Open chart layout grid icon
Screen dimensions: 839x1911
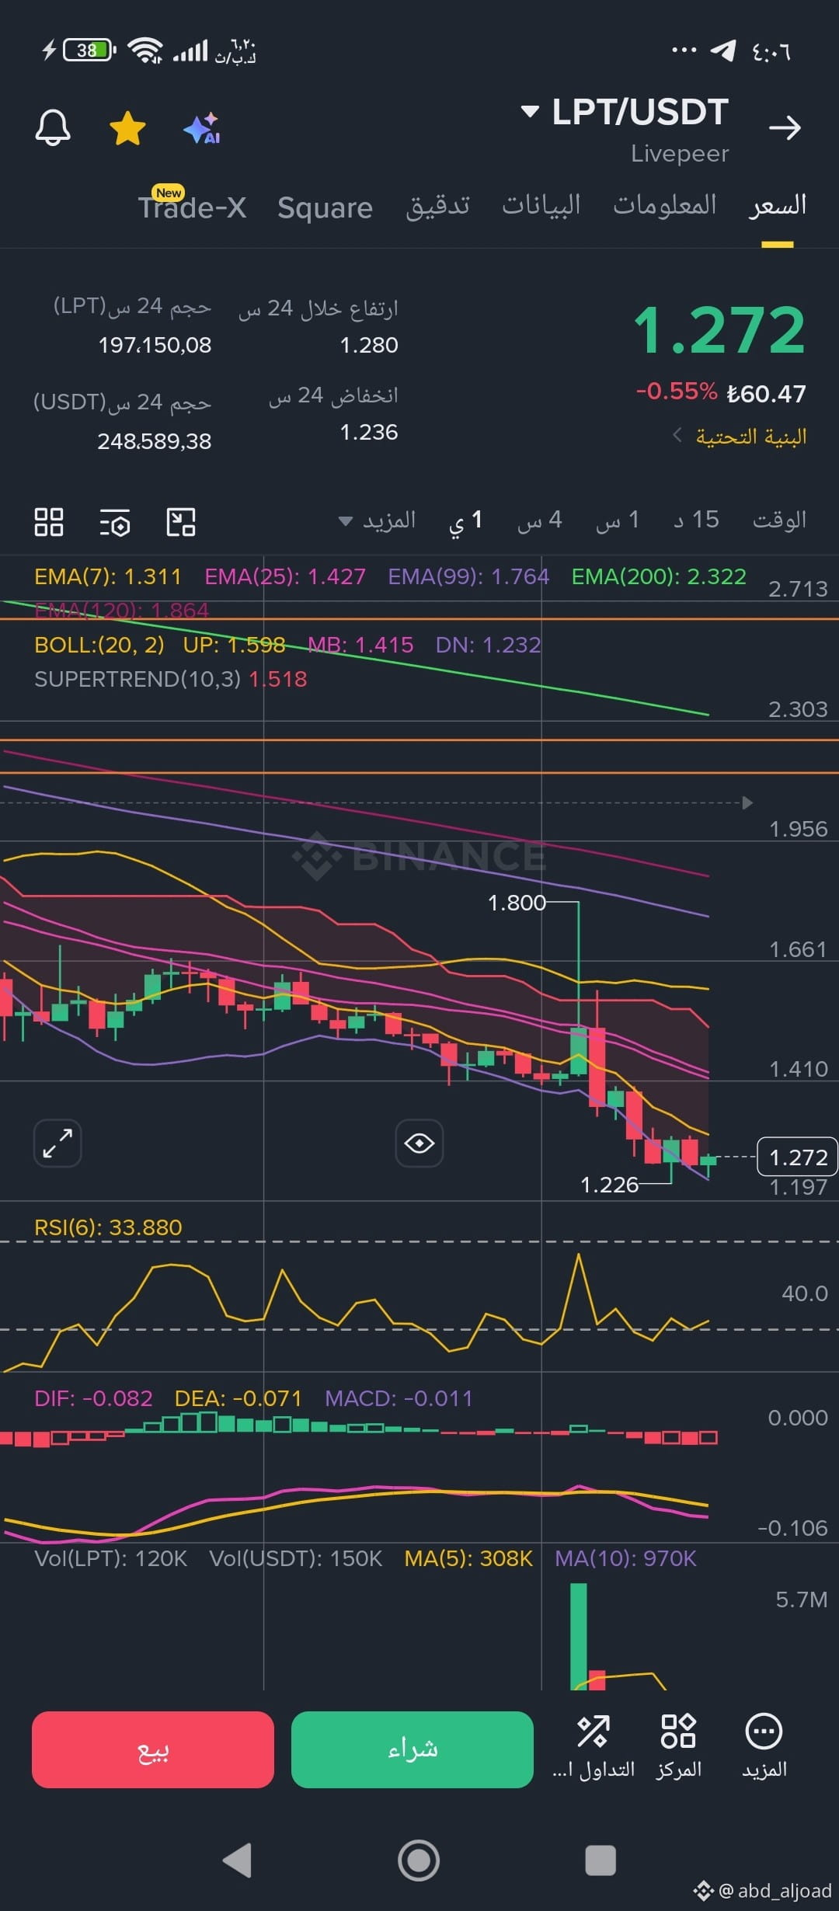coord(49,522)
